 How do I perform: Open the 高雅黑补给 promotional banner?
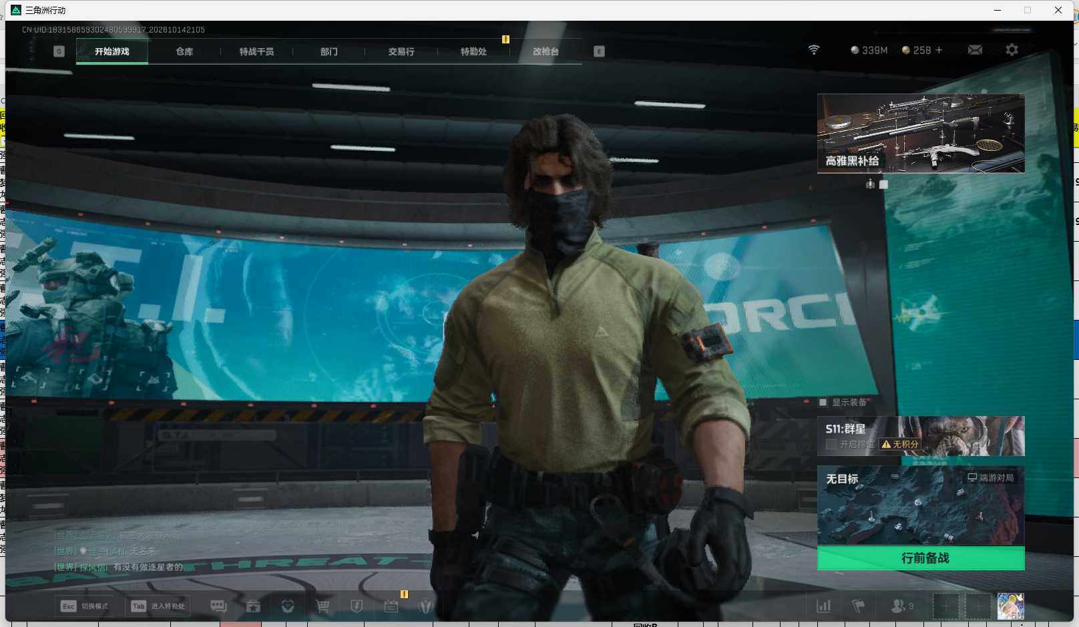[921, 134]
